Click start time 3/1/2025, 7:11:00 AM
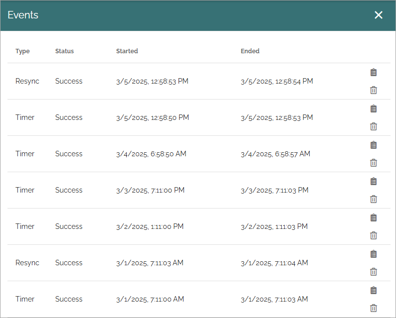The height and width of the screenshot is (318, 396). (150, 299)
